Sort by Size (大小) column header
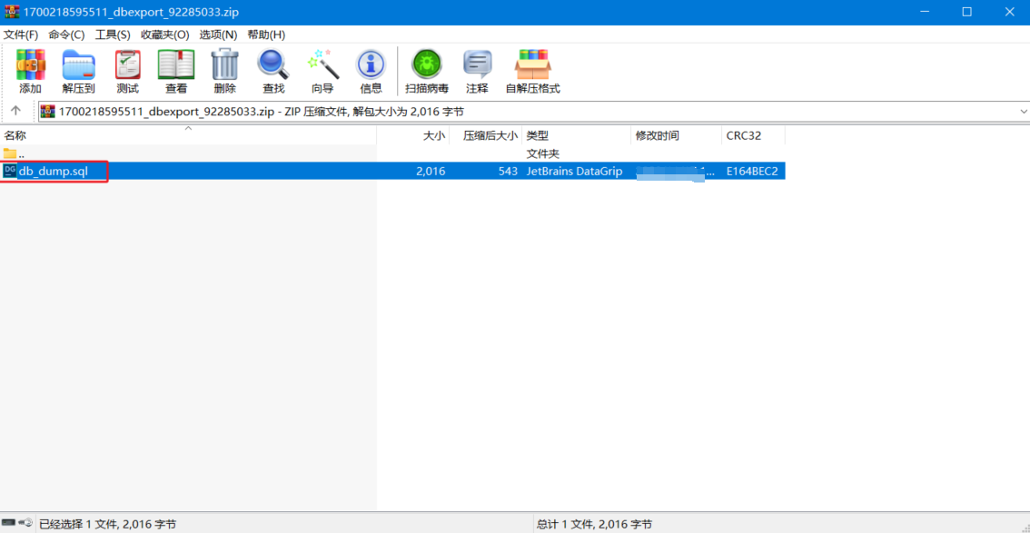Viewport: 1030px width, 533px height. (x=413, y=135)
